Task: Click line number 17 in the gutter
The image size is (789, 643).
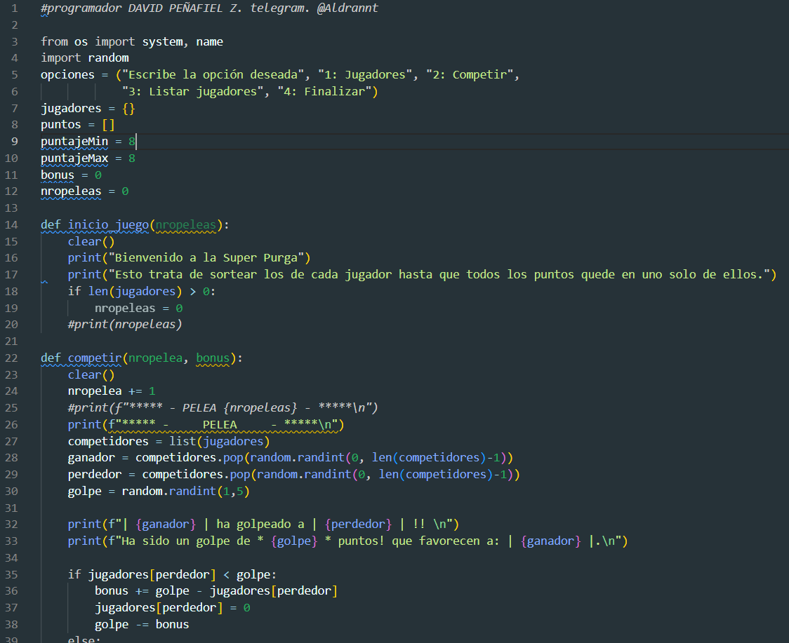Action: click(11, 274)
